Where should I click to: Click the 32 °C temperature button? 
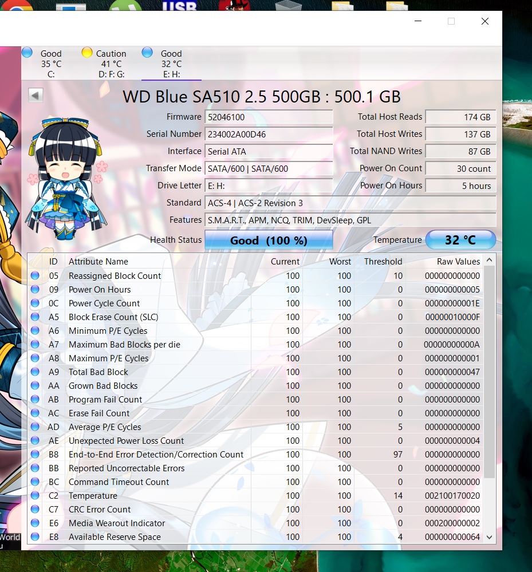coord(460,240)
